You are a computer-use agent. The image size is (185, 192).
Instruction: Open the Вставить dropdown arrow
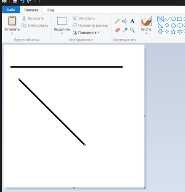[12, 33]
